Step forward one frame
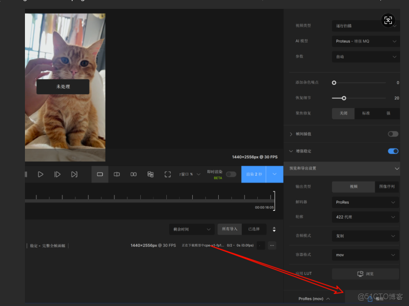This screenshot has width=409, height=306. pos(58,174)
